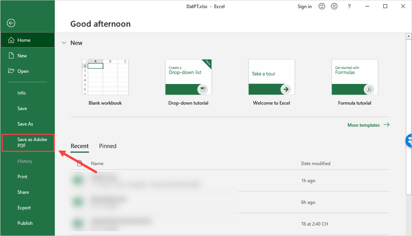Switch to the Pinned tab
412x236 pixels.
click(x=108, y=146)
